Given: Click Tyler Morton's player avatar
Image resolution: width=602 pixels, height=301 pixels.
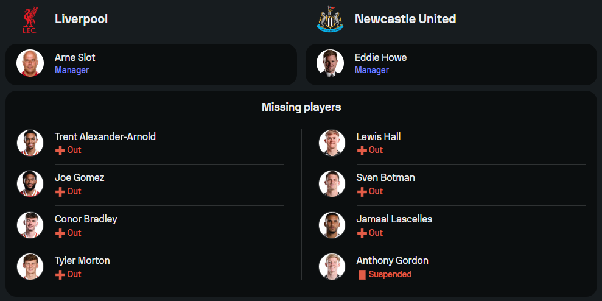Looking at the screenshot, I should pyautogui.click(x=30, y=266).
